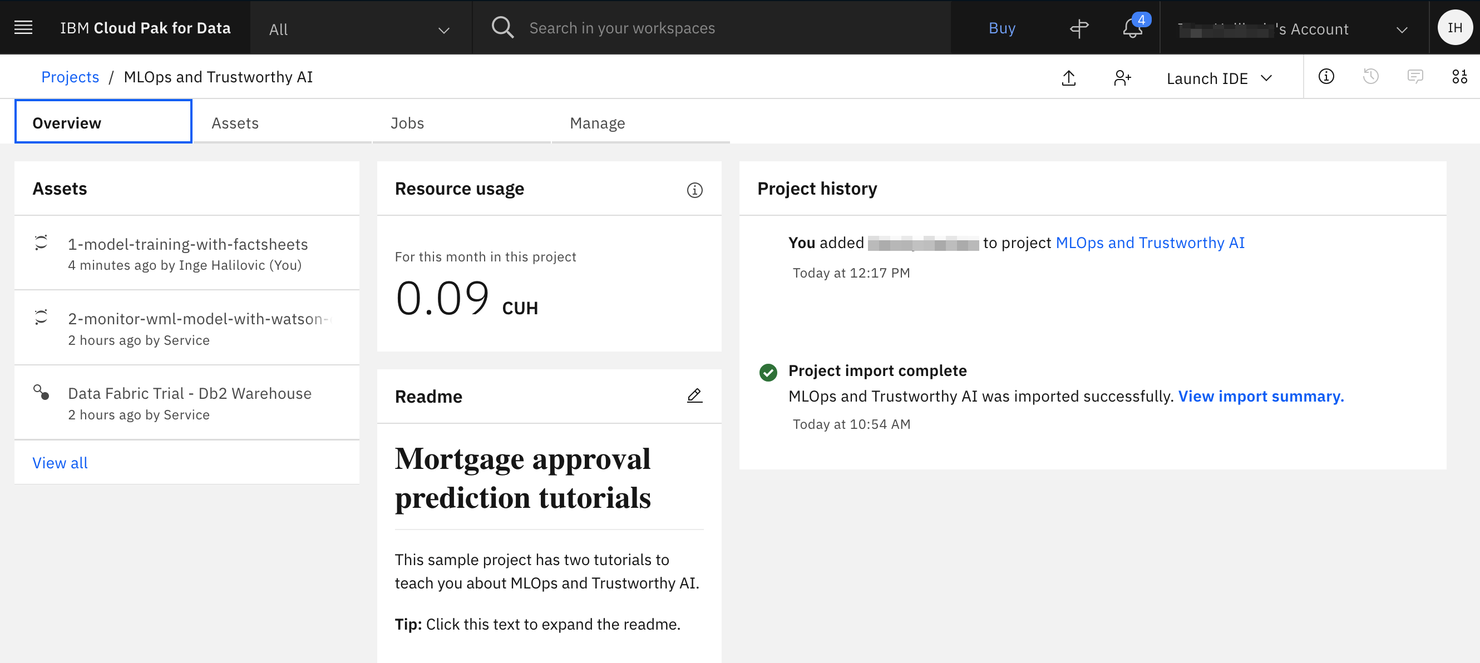Click the MLOps and Trustworthy AI breadcrumb text
This screenshot has height=663, width=1480.
218,77
